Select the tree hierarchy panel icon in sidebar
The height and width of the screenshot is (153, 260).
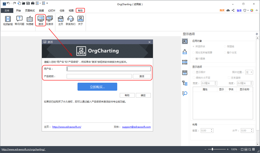tap(185, 83)
